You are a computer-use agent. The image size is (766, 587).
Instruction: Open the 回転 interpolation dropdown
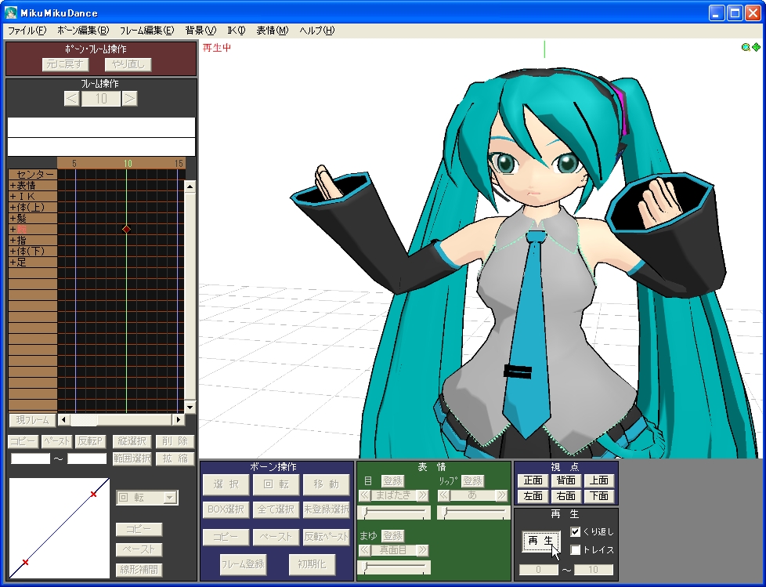pyautogui.click(x=169, y=498)
